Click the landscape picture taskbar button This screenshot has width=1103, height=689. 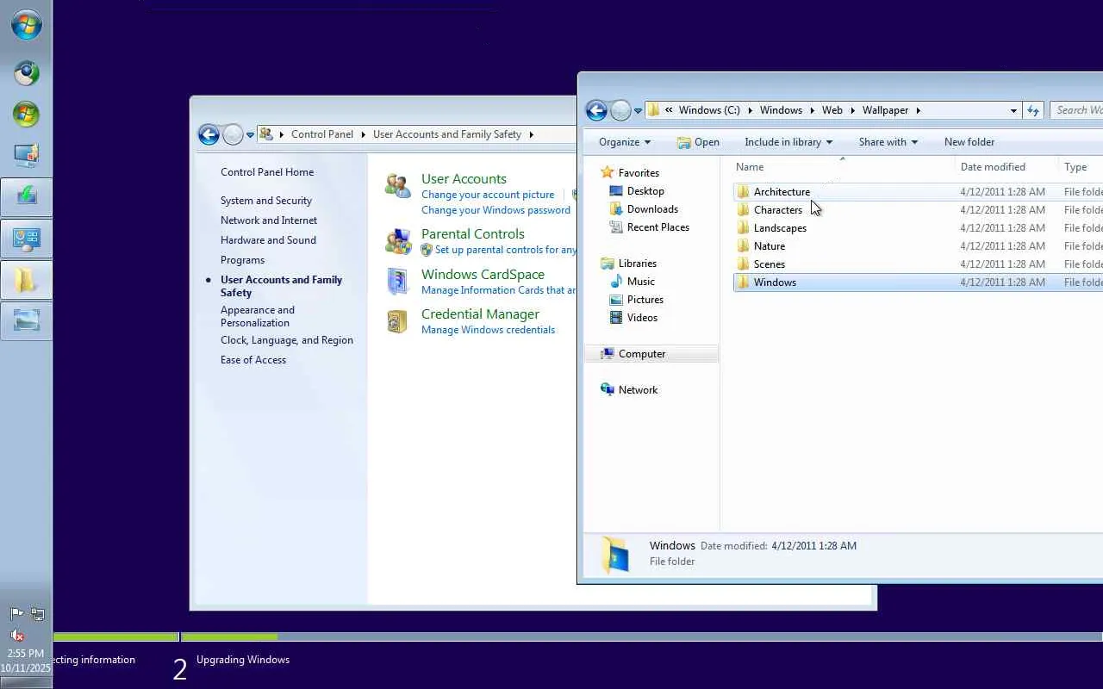click(26, 320)
